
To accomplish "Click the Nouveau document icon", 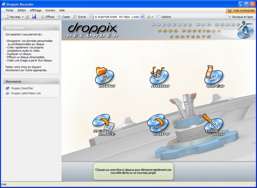I will click(7, 17).
